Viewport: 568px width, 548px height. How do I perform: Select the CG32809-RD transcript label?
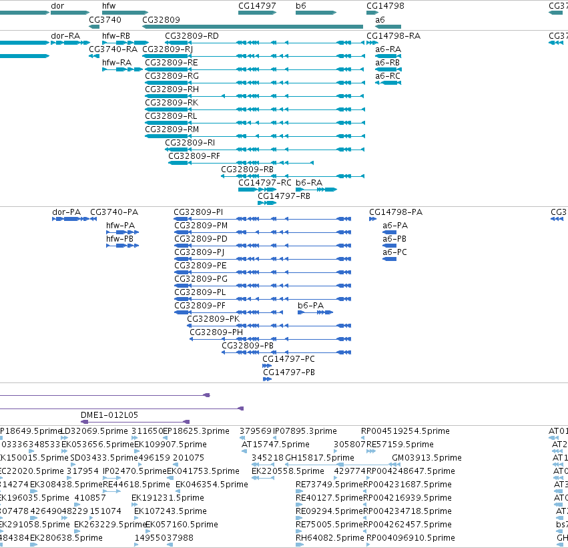[x=192, y=36]
